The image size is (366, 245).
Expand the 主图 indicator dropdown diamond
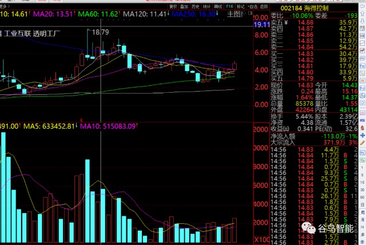pyautogui.click(x=244, y=14)
